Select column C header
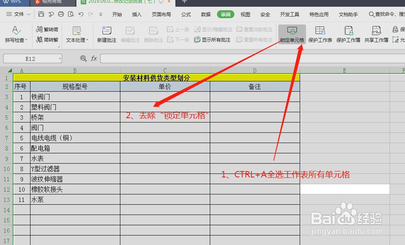The image size is (405, 245). pos(165,70)
